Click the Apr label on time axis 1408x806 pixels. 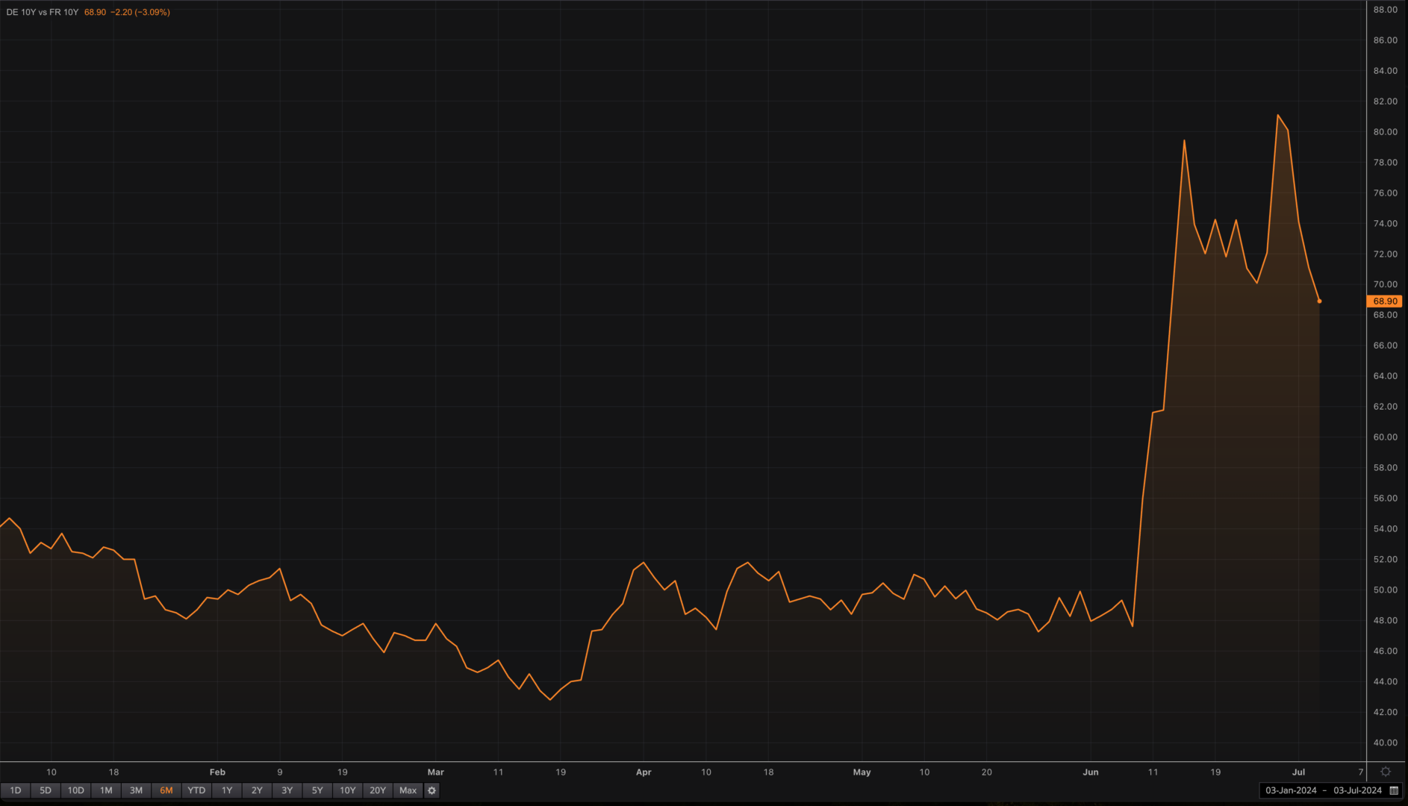tap(644, 772)
